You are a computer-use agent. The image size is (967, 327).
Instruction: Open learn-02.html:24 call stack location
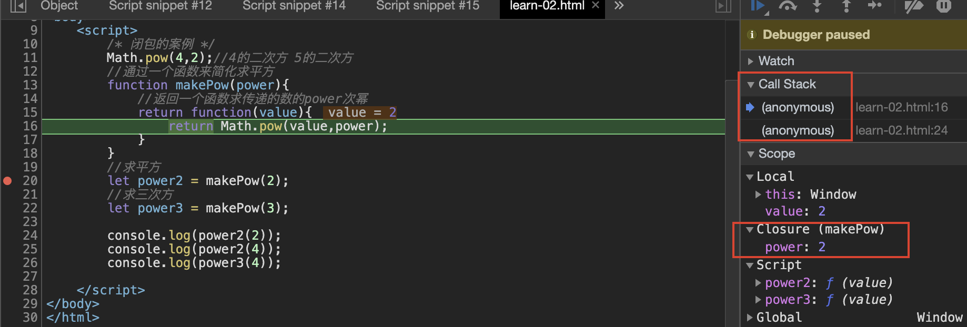click(x=901, y=130)
